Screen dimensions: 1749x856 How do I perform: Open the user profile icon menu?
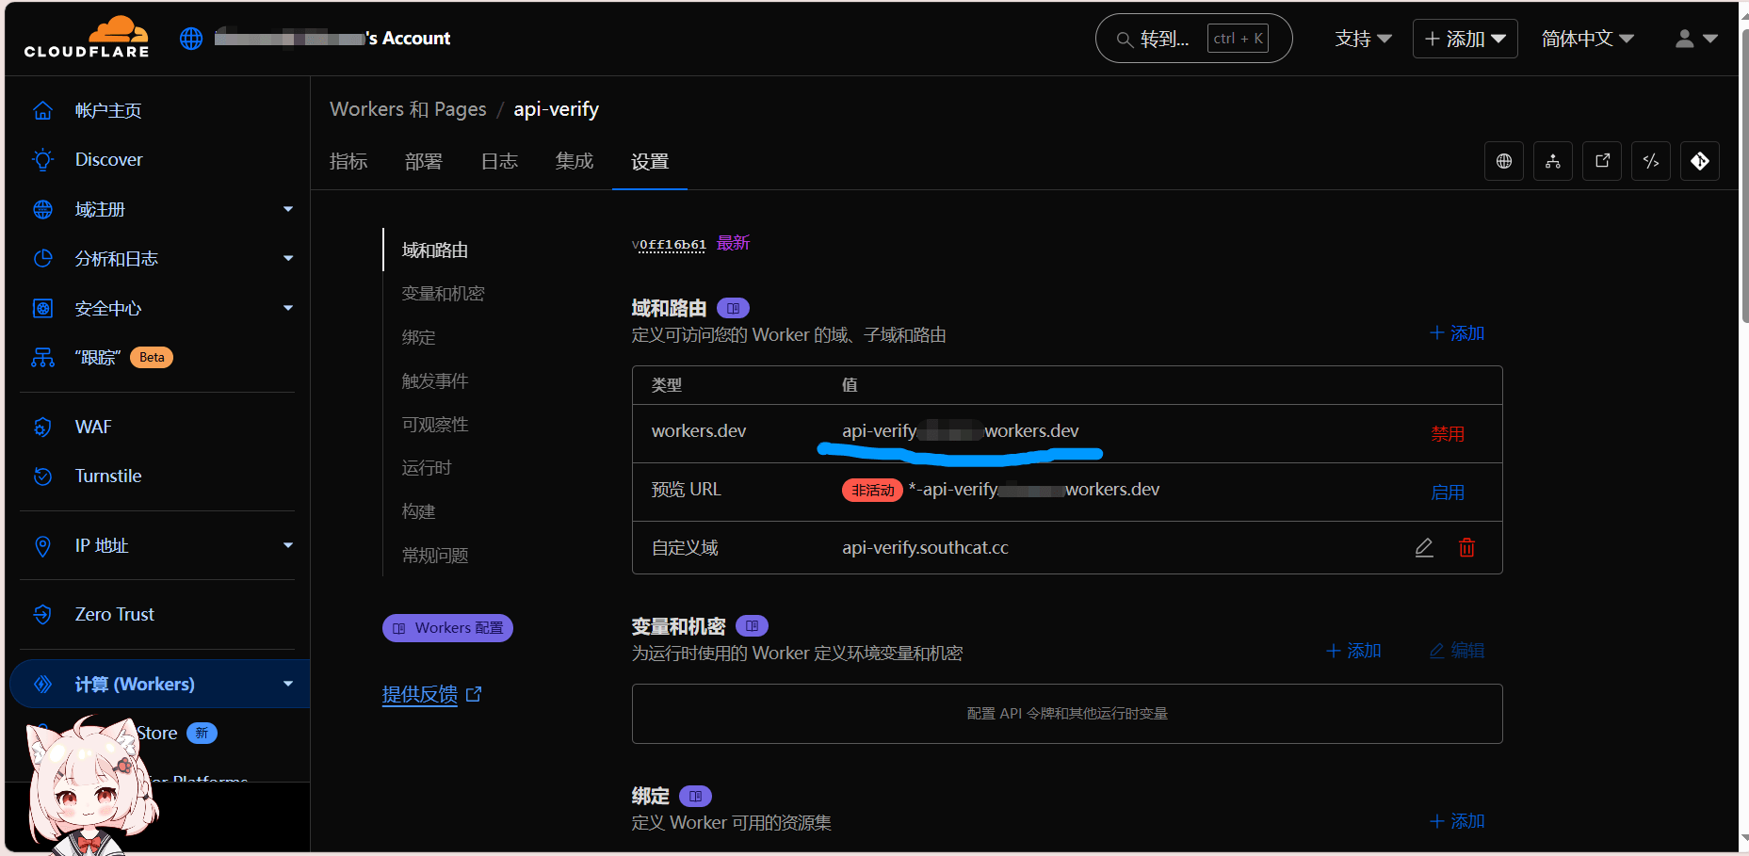click(x=1695, y=39)
